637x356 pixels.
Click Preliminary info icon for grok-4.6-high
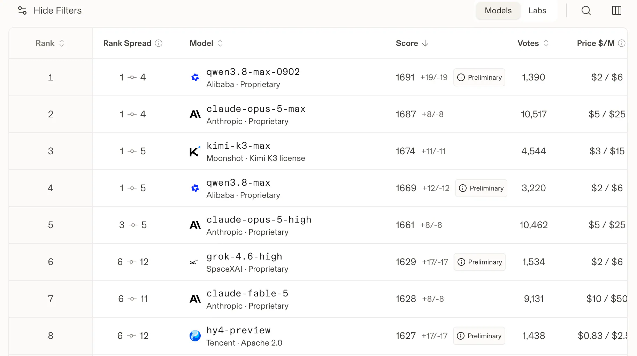point(461,262)
